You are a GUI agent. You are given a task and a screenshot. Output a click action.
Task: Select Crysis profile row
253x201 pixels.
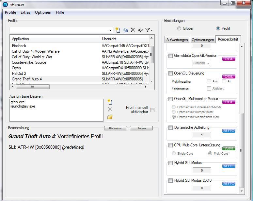[x=80, y=68]
